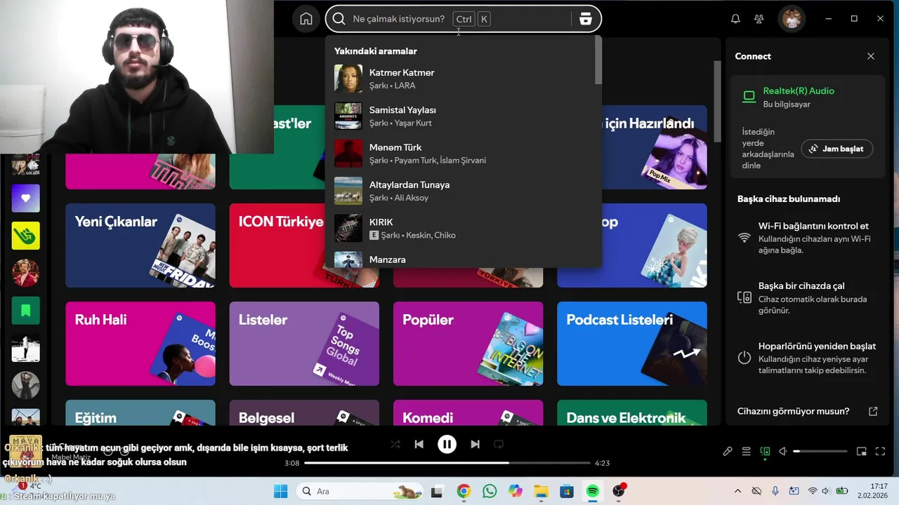The image size is (899, 505).
Task: Open Google Chrome from taskbar
Action: pyautogui.click(x=464, y=491)
